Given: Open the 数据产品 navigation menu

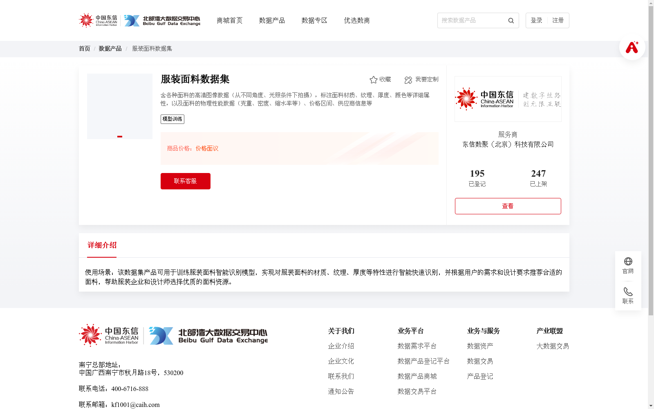Looking at the screenshot, I should coord(272,20).
